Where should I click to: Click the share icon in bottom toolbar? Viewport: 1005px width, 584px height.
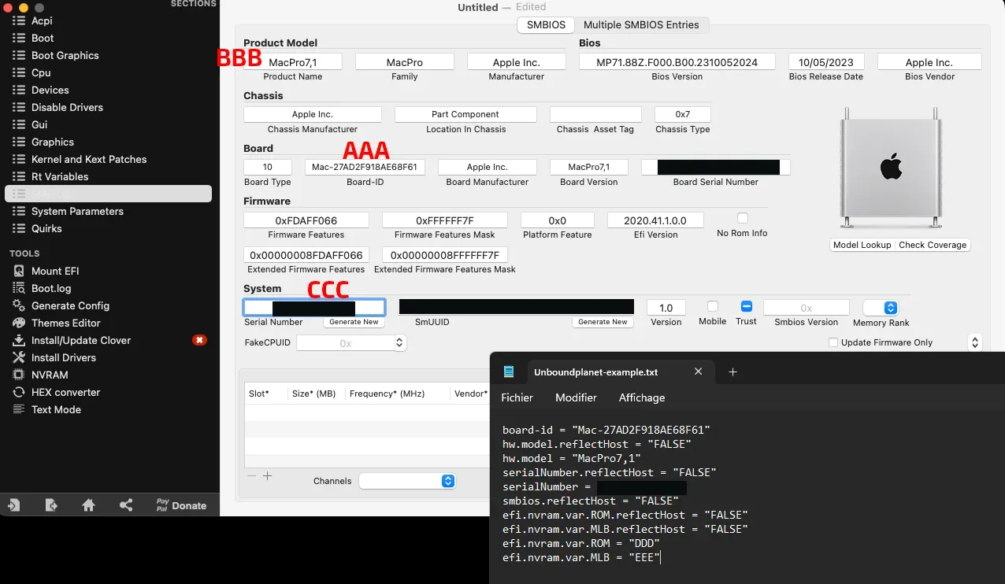pos(126,505)
